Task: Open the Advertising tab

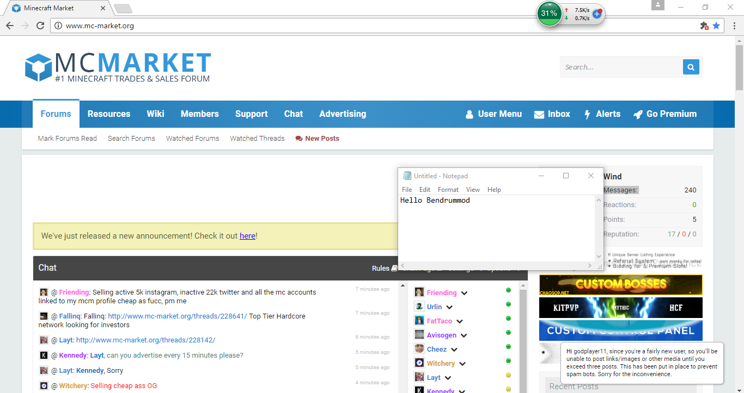Action: 343,114
